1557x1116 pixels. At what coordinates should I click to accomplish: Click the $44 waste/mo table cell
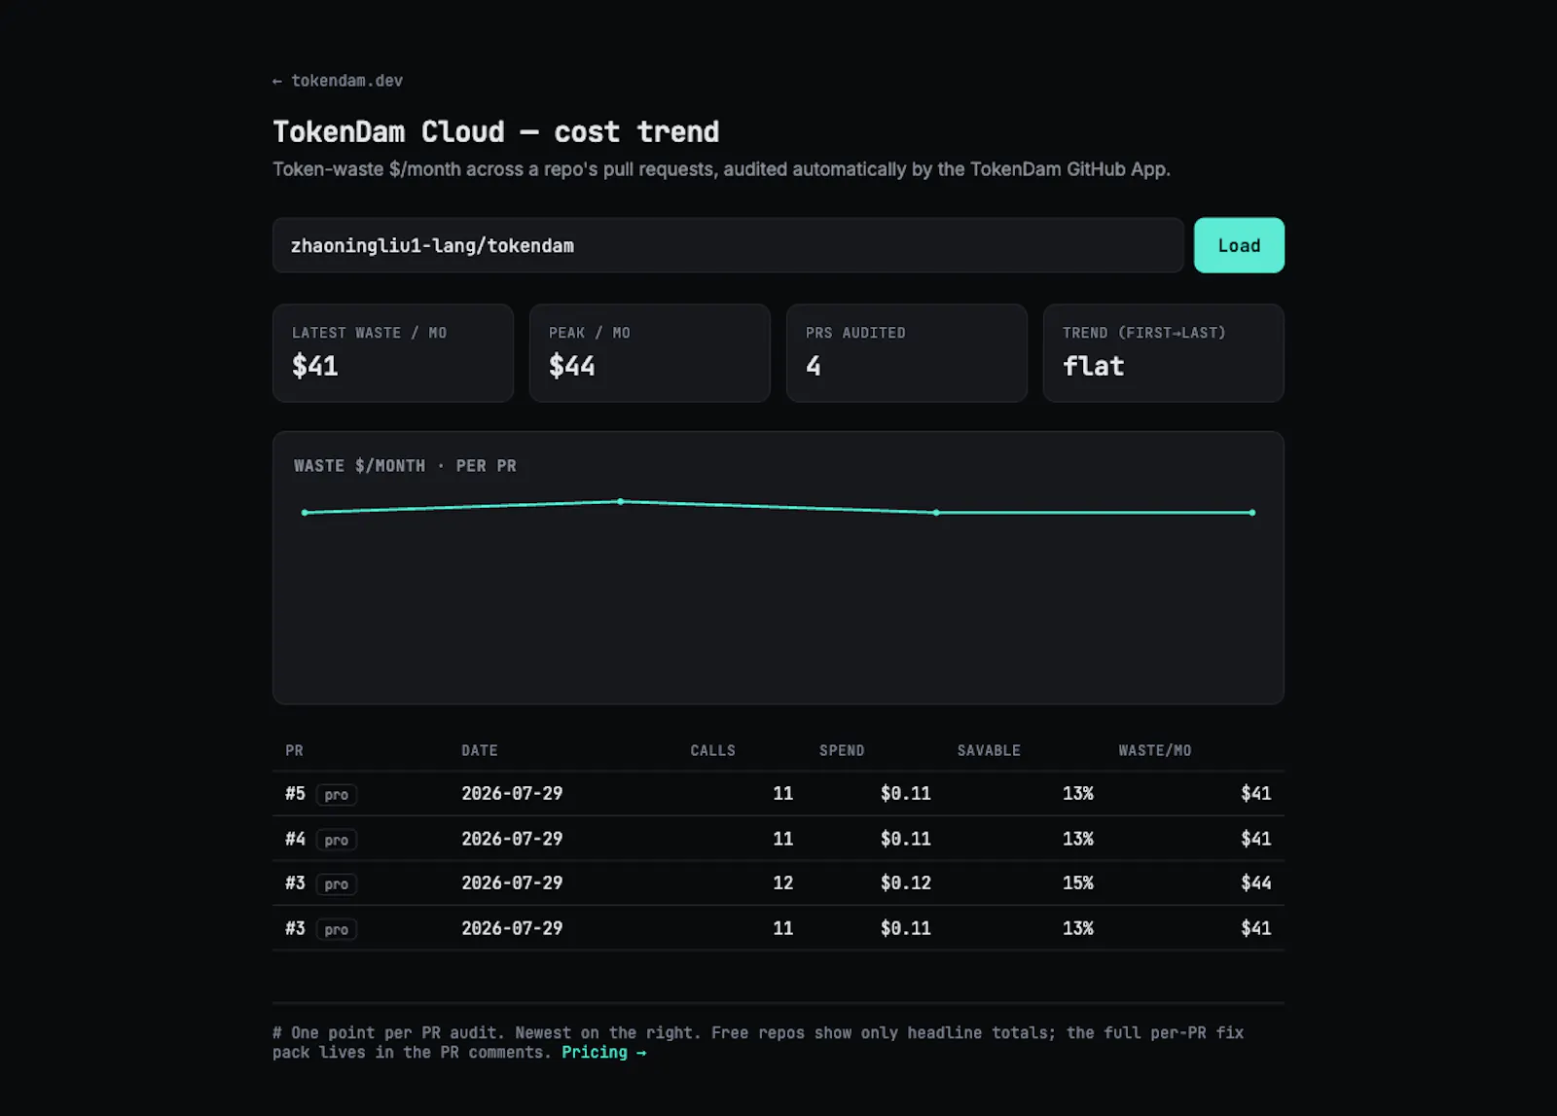pyautogui.click(x=1256, y=883)
